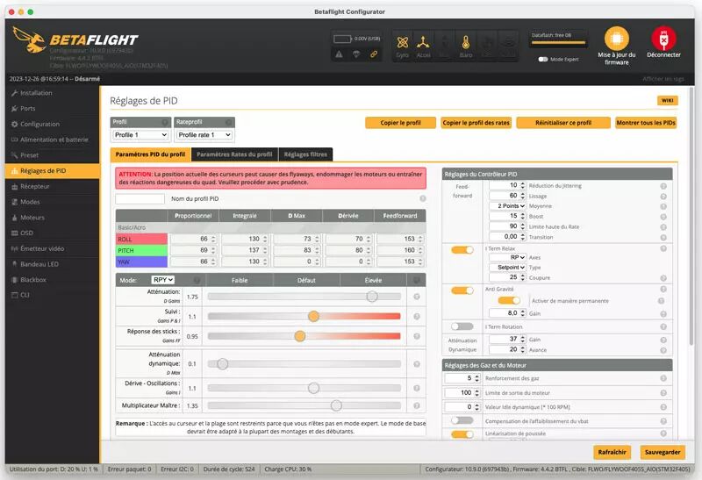
Task: Open the Profile 1 dropdown
Action: [x=140, y=135]
